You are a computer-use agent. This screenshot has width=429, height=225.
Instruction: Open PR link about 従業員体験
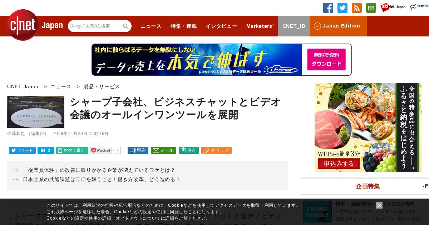click(99, 170)
